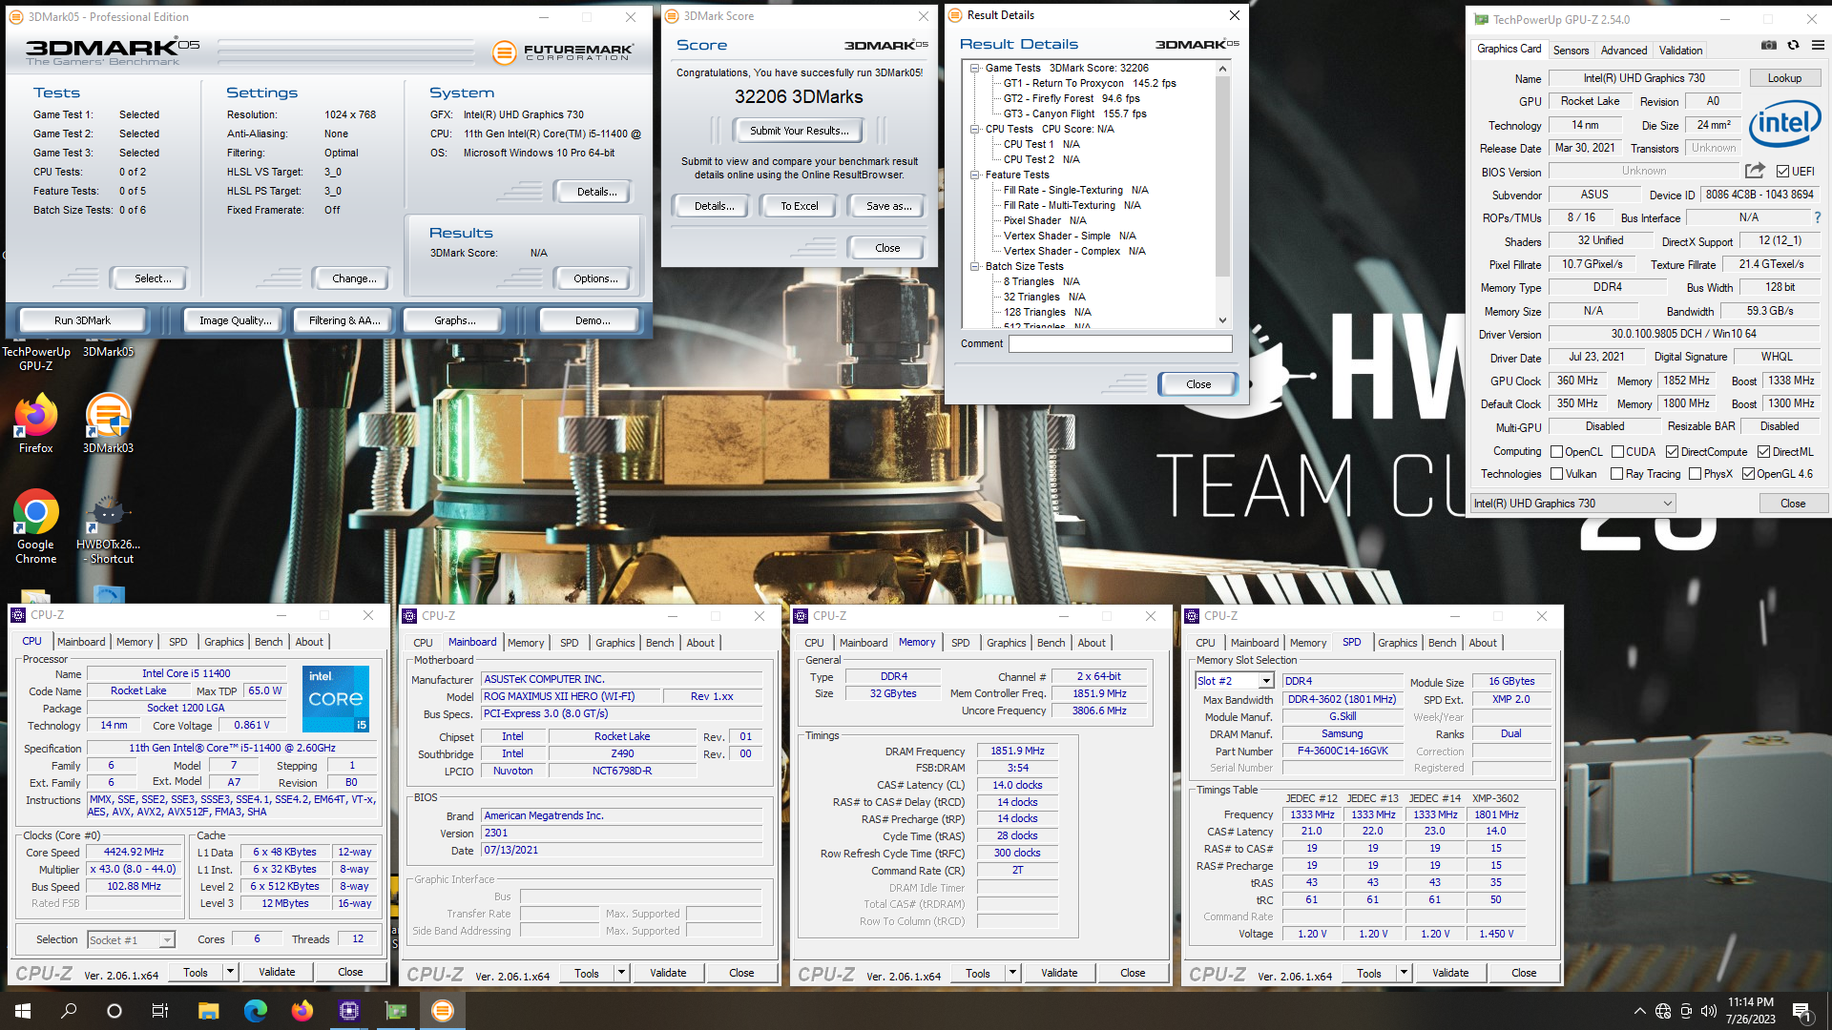The height and width of the screenshot is (1030, 1832).
Task: Take a GPU-Z screenshot with camera icon
Action: 1768,45
